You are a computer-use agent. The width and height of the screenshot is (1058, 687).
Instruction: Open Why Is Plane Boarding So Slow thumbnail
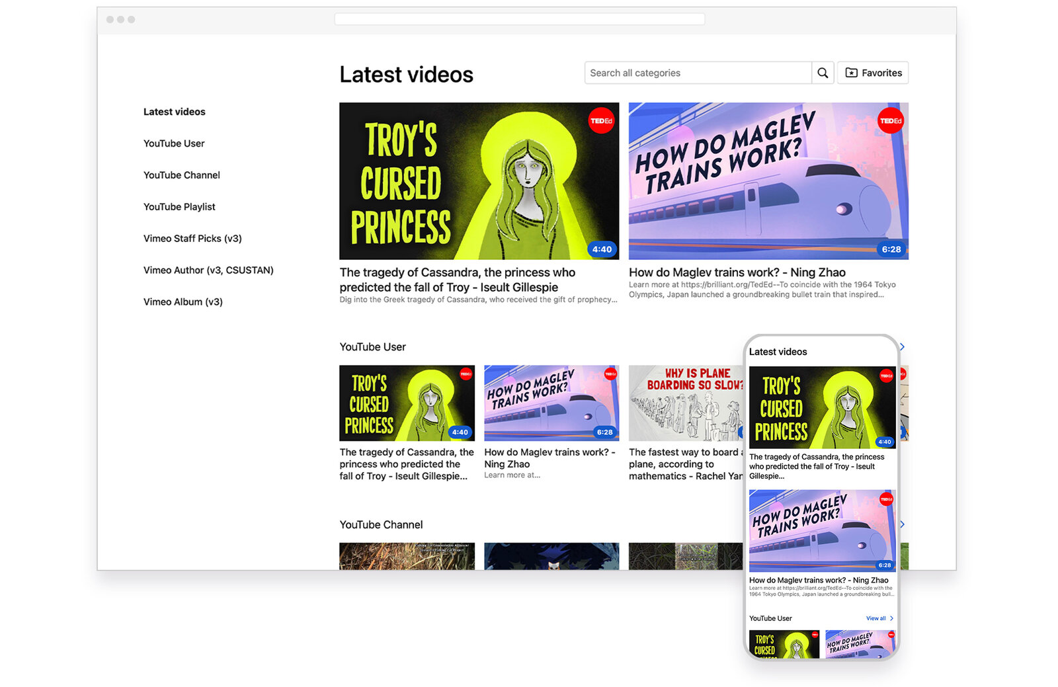click(686, 403)
